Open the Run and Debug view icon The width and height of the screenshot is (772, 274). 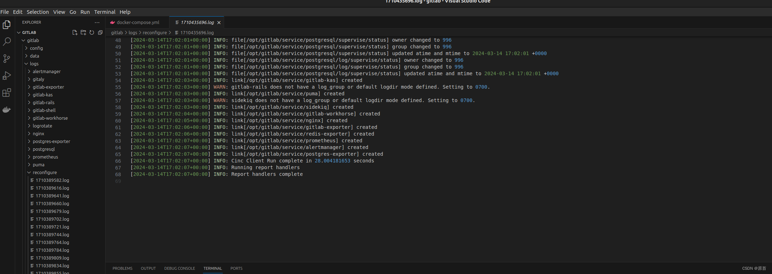pyautogui.click(x=7, y=76)
